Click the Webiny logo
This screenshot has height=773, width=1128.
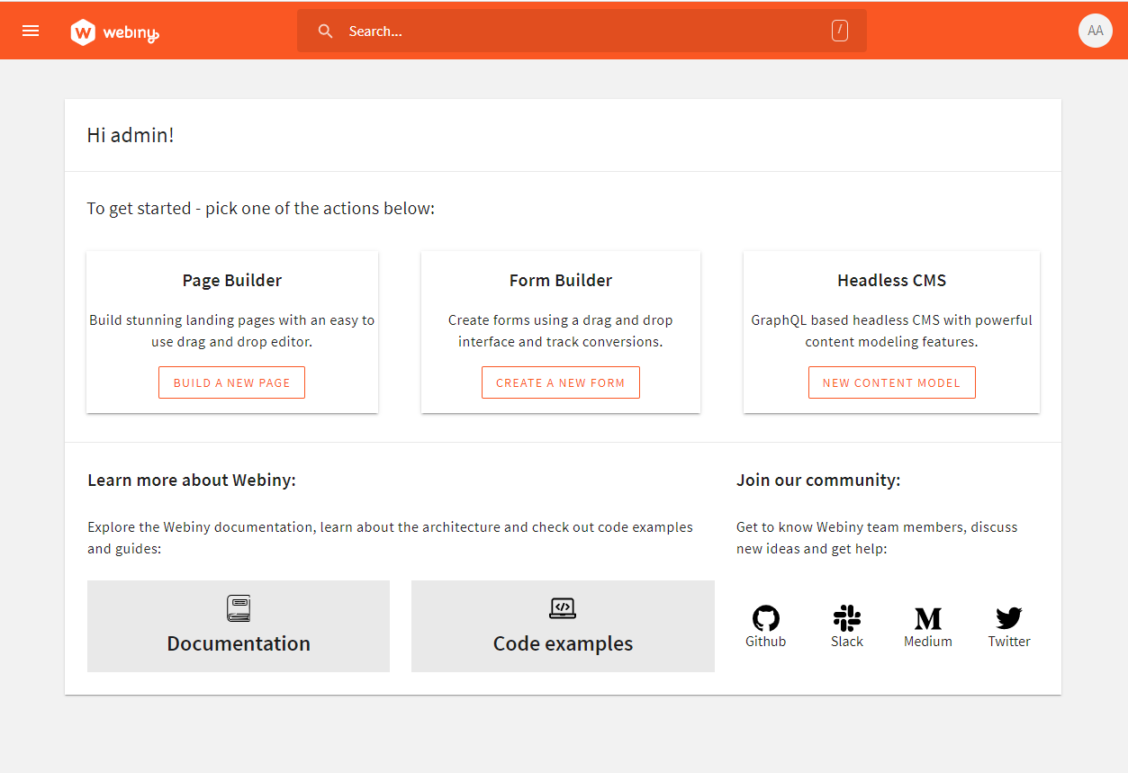[114, 30]
